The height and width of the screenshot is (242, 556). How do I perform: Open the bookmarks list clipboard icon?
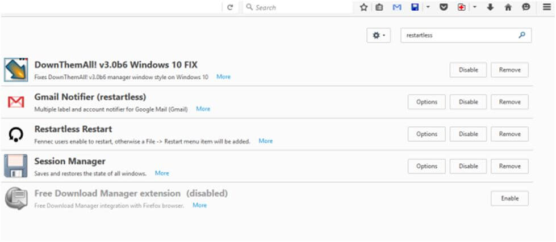pos(380,7)
